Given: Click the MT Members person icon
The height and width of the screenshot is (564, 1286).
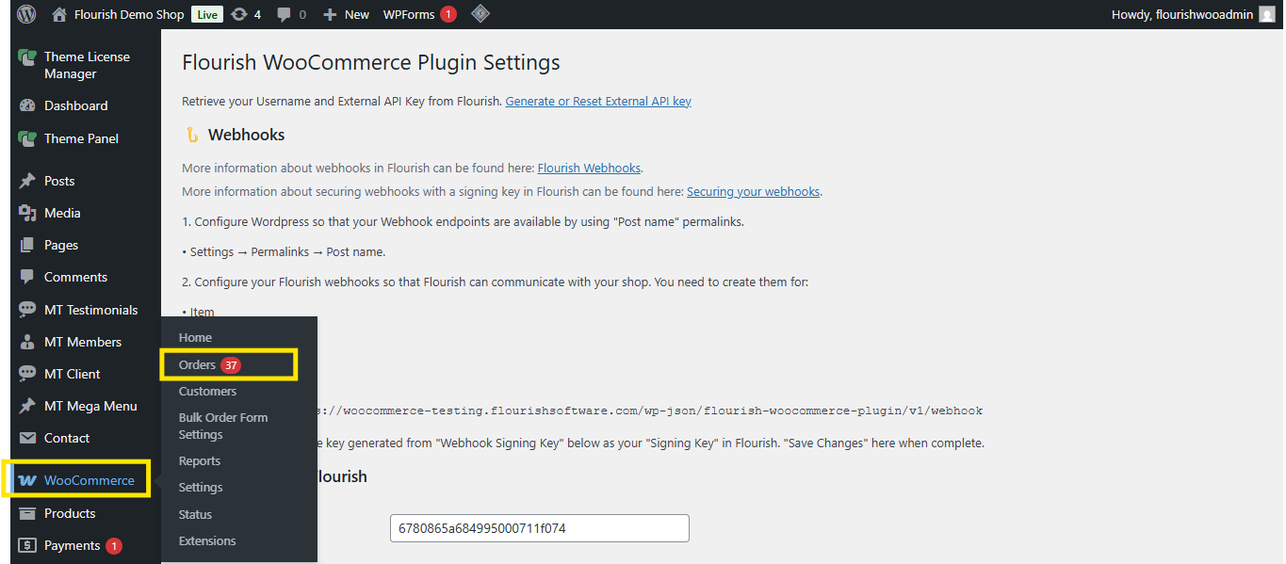Looking at the screenshot, I should [27, 342].
